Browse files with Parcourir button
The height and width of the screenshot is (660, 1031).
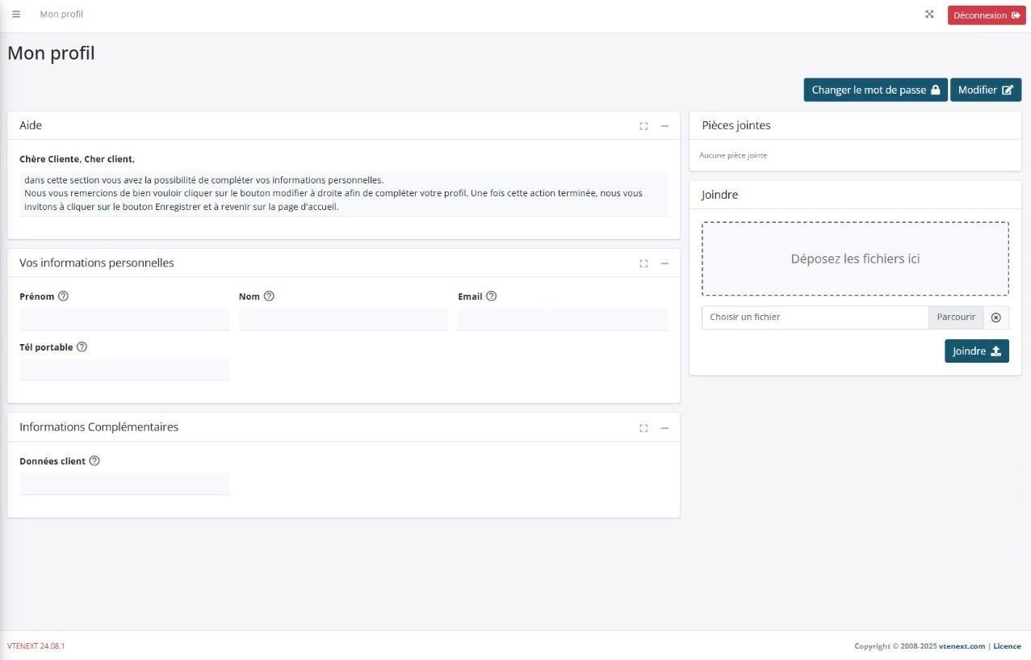[x=956, y=317]
